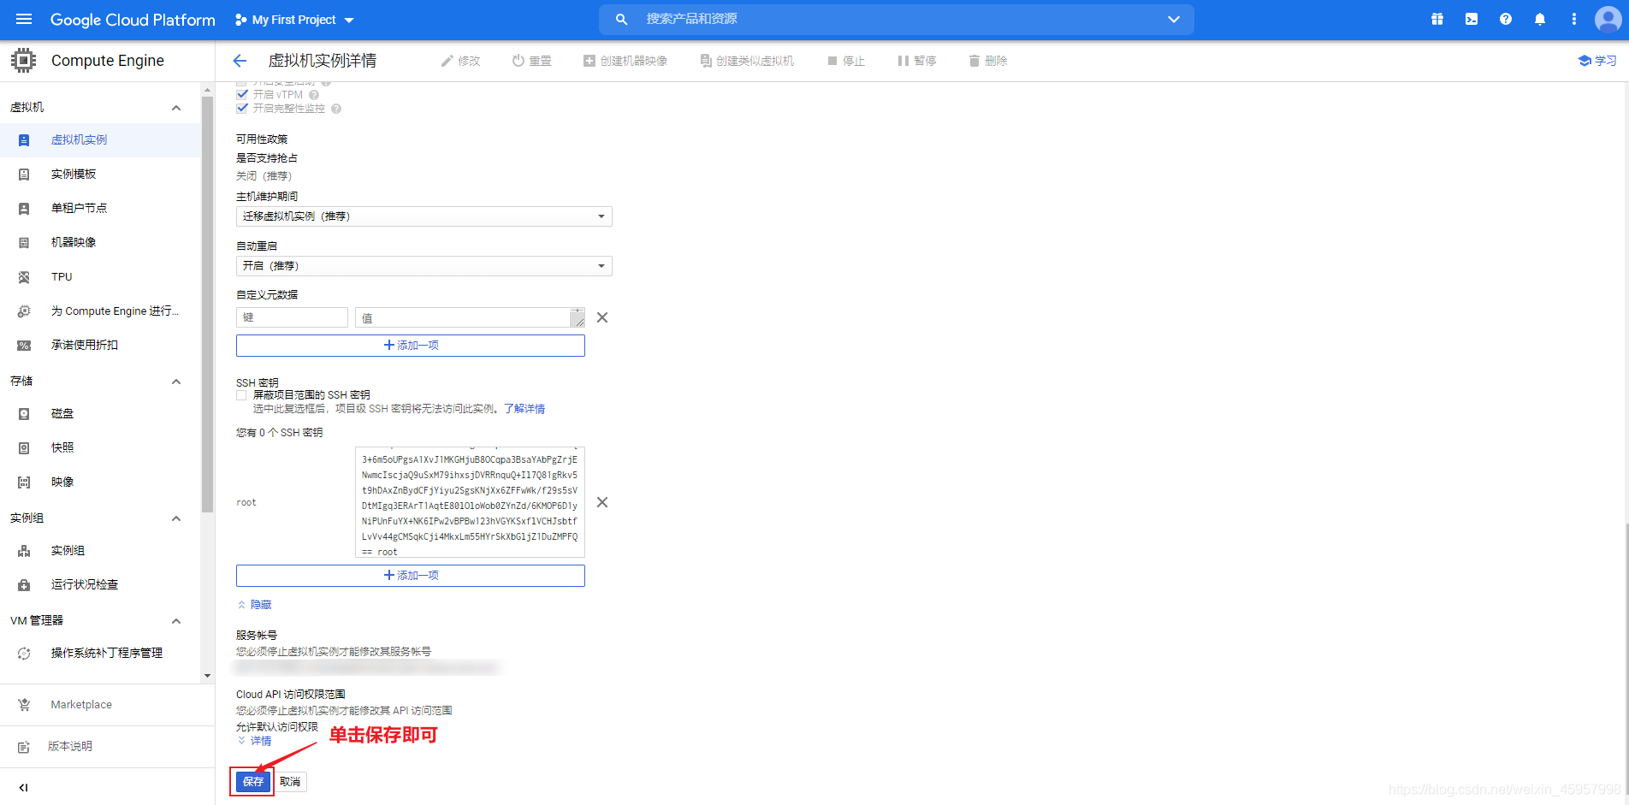
Task: Activate Cloud Shell terminal icon
Action: coord(1472,19)
